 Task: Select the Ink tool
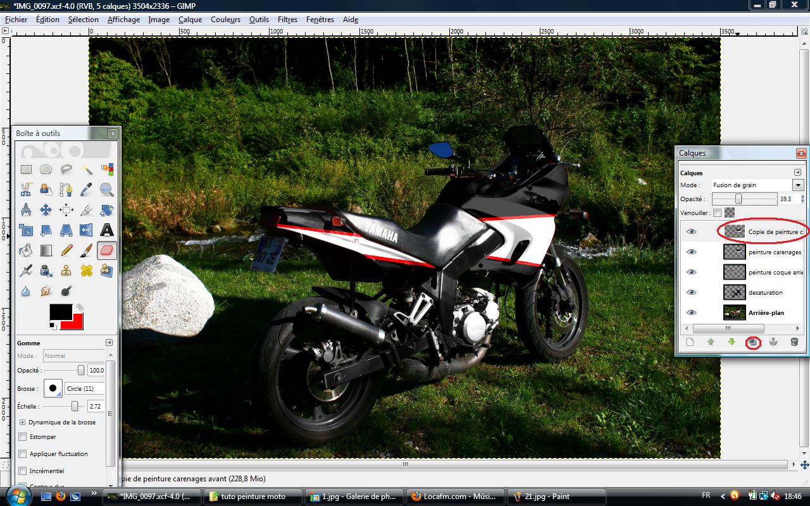click(x=46, y=271)
